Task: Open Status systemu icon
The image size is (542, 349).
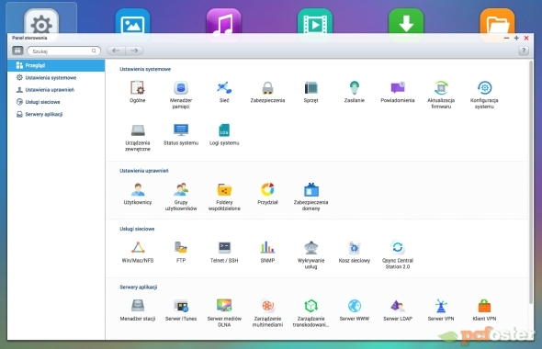Action: click(181, 130)
